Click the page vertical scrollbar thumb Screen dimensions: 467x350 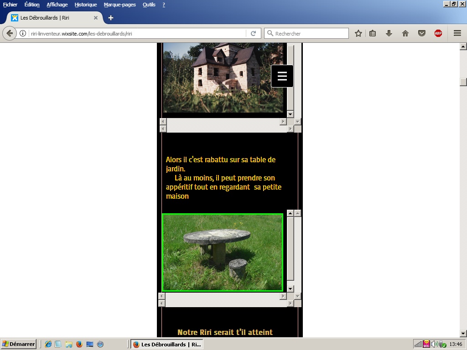coord(463,82)
